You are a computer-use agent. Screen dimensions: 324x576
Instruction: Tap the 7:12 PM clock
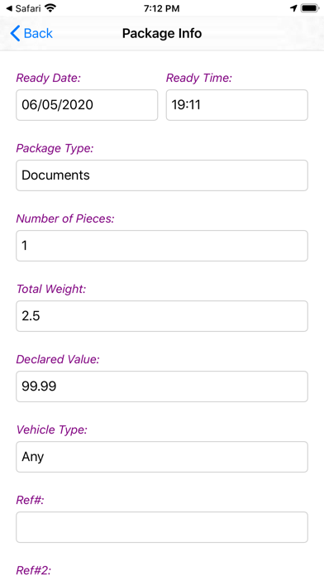point(161,8)
